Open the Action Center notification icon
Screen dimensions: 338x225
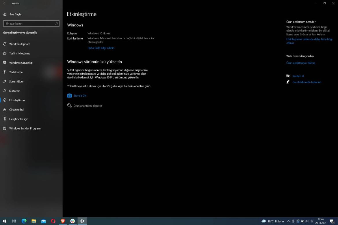pos(332,221)
